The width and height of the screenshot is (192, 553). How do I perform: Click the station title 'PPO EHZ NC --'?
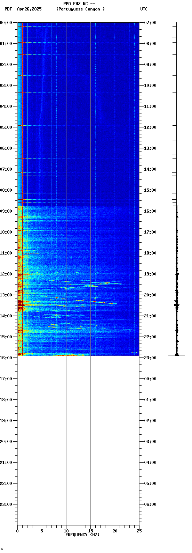pos(79,4)
